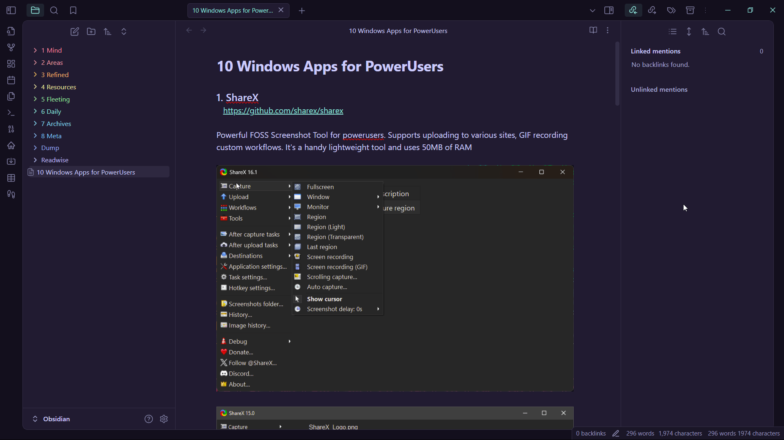Open the file explorer tab icon

[35, 10]
